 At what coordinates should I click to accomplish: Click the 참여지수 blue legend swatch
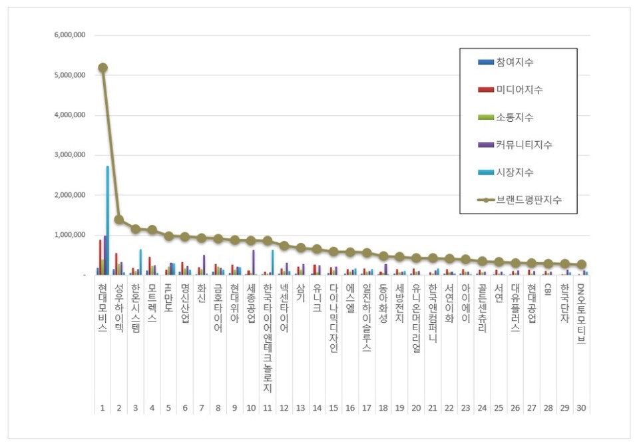485,62
